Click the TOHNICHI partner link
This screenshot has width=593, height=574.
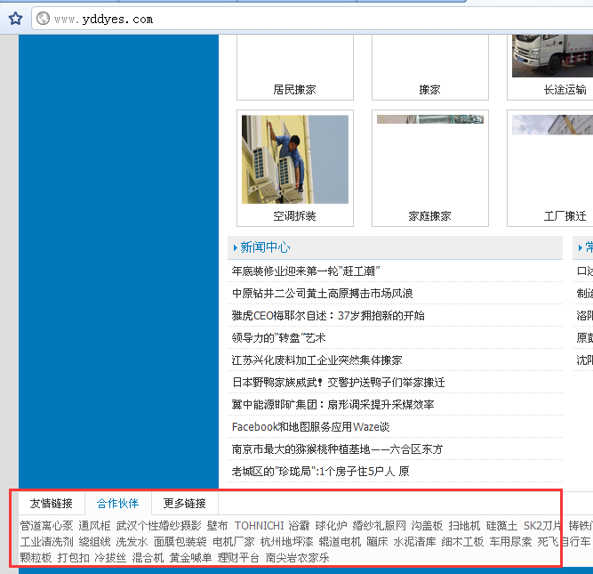259,526
